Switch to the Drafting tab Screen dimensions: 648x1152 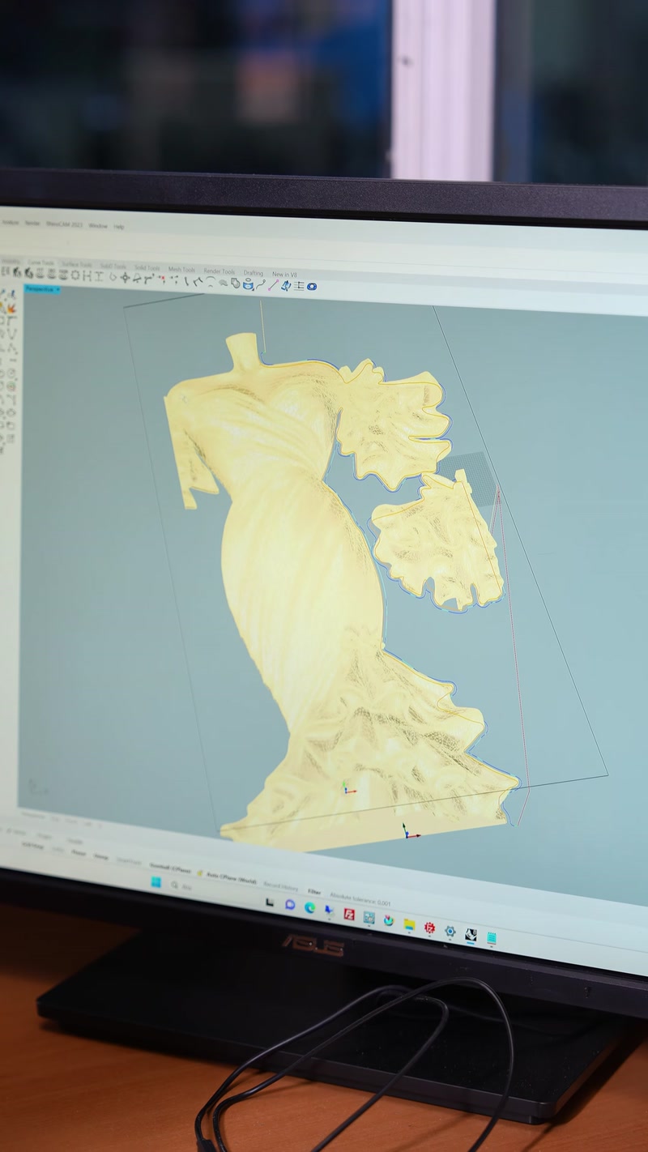[254, 273]
